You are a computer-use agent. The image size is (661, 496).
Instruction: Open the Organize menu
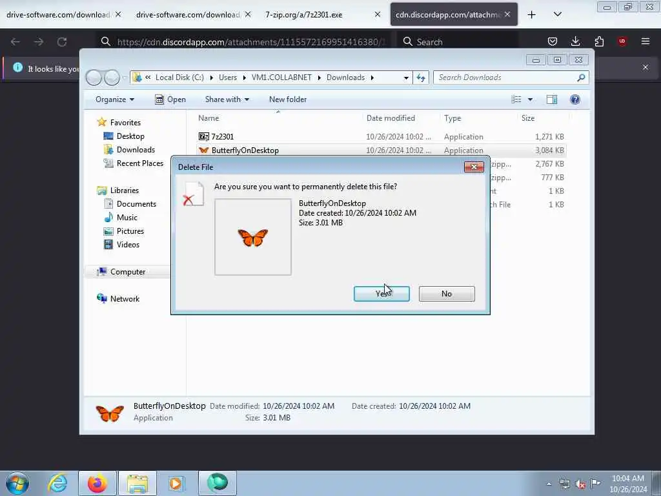click(115, 99)
